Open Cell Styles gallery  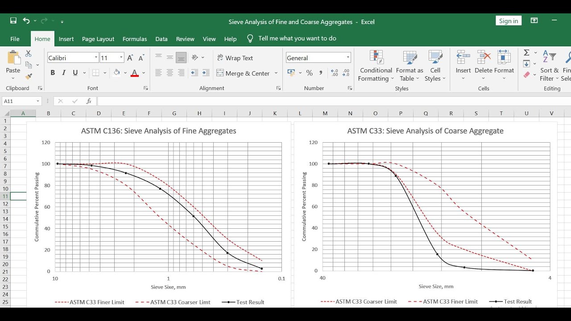(x=435, y=66)
